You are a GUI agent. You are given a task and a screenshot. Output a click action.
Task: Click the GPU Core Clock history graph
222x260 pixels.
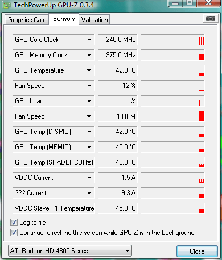[172, 40]
